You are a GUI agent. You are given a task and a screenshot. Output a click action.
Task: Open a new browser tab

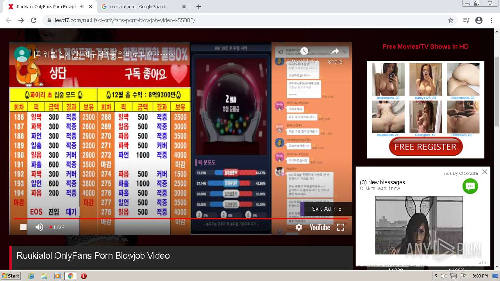coord(198,7)
